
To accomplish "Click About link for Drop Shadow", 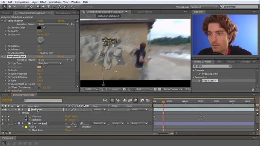I will pos(61,21).
